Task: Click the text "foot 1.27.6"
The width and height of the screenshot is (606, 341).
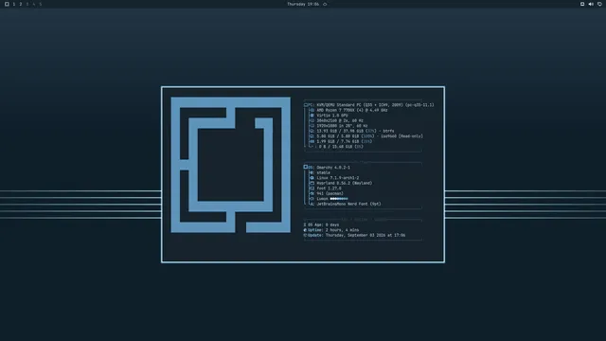Action: point(329,188)
